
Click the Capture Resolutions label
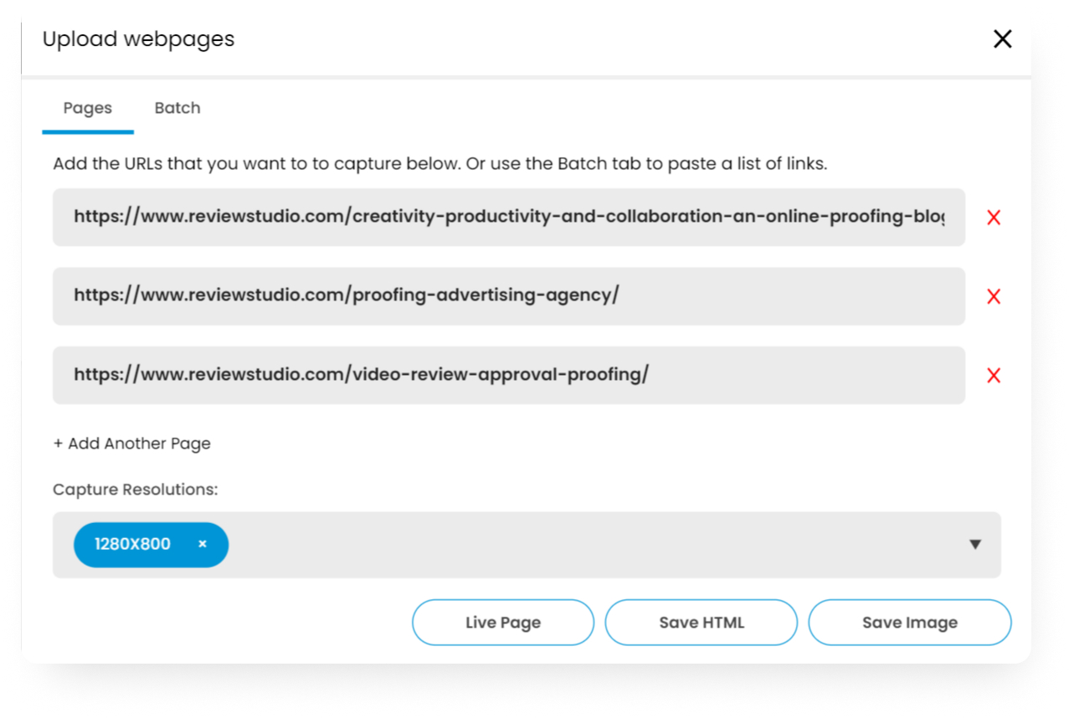(136, 490)
